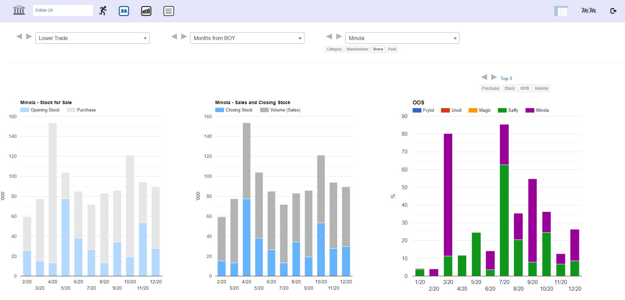Click the running man icon
The image size is (625, 300).
tap(103, 11)
